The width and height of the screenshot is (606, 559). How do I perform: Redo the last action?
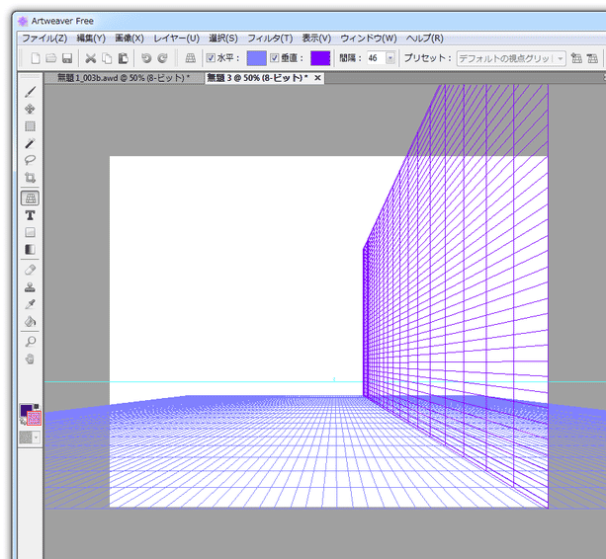[163, 58]
